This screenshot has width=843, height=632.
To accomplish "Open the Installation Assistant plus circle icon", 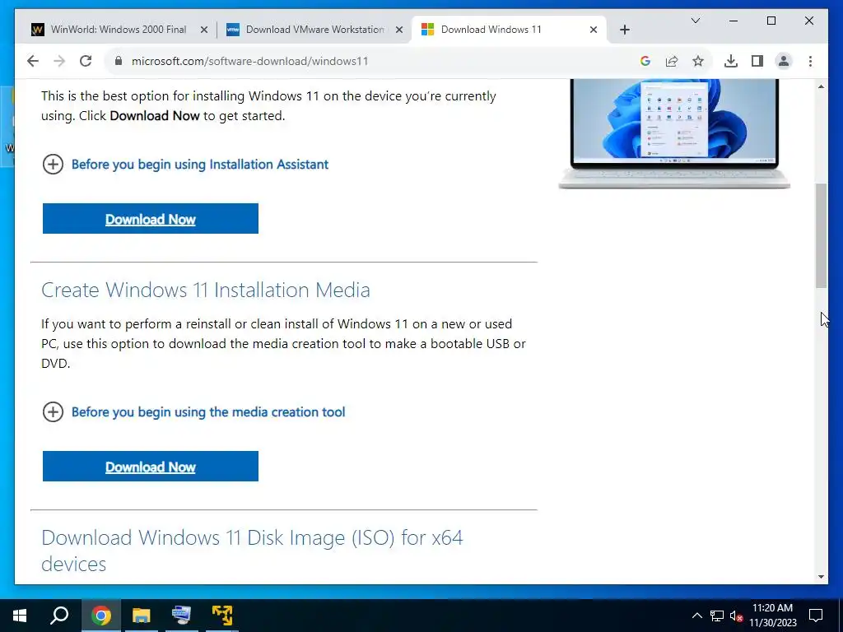I will coord(53,165).
